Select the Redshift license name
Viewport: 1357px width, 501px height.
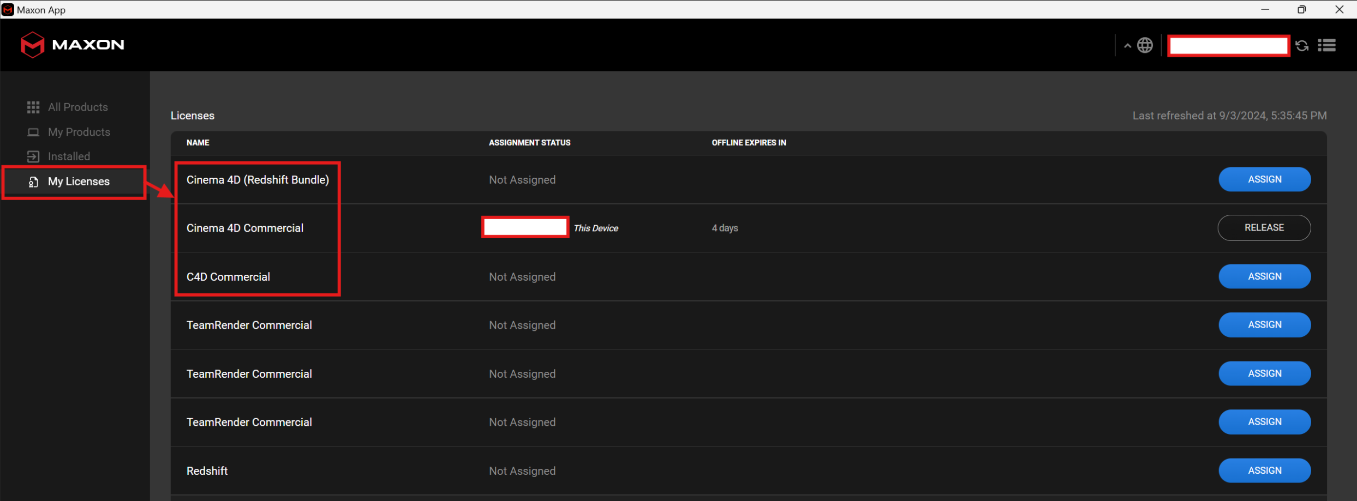(207, 471)
